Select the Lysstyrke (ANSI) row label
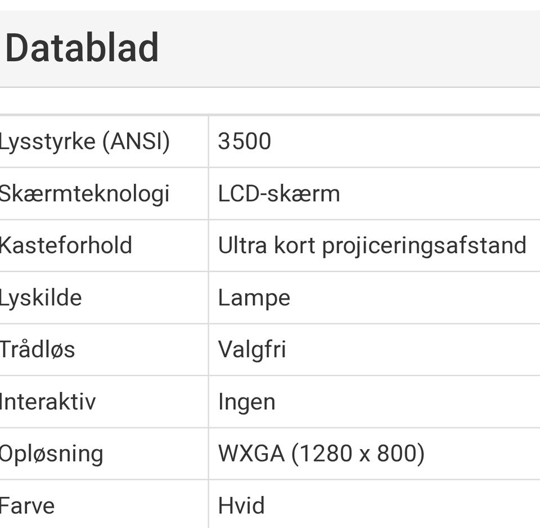540x528 pixels. [x=84, y=142]
